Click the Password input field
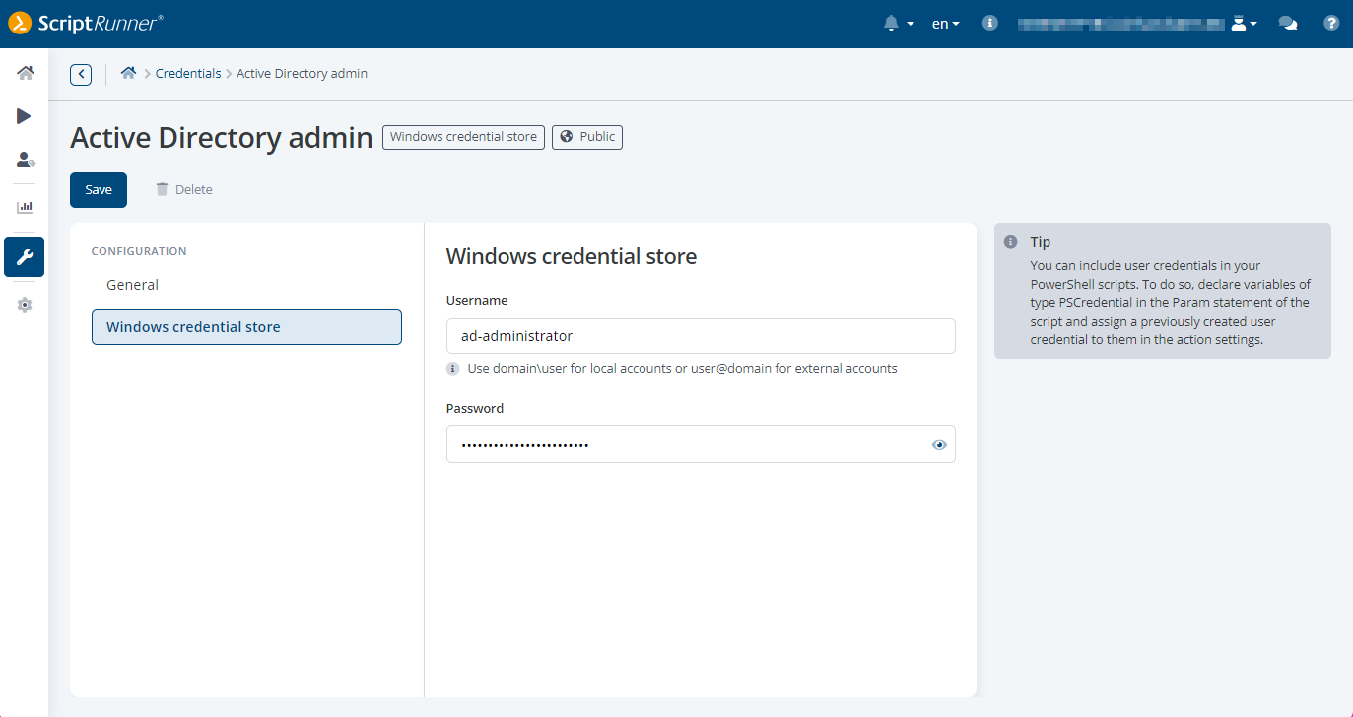1353x717 pixels. coord(701,444)
